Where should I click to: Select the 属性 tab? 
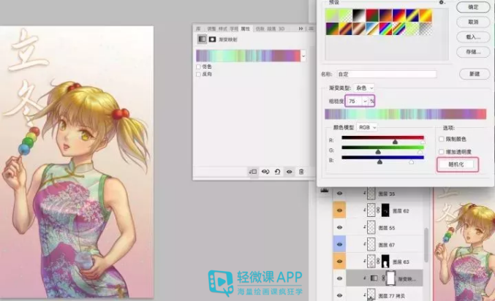pos(246,28)
